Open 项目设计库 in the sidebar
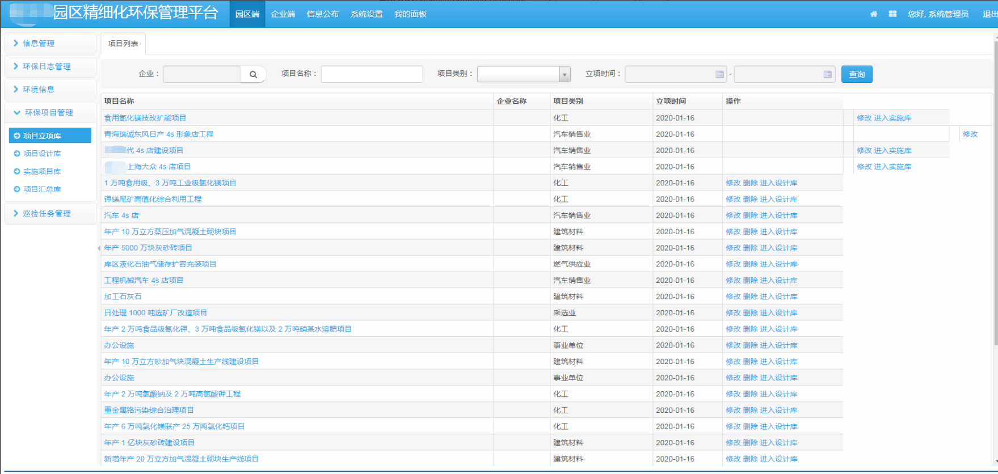Viewport: 998px width, 474px height. (x=42, y=154)
